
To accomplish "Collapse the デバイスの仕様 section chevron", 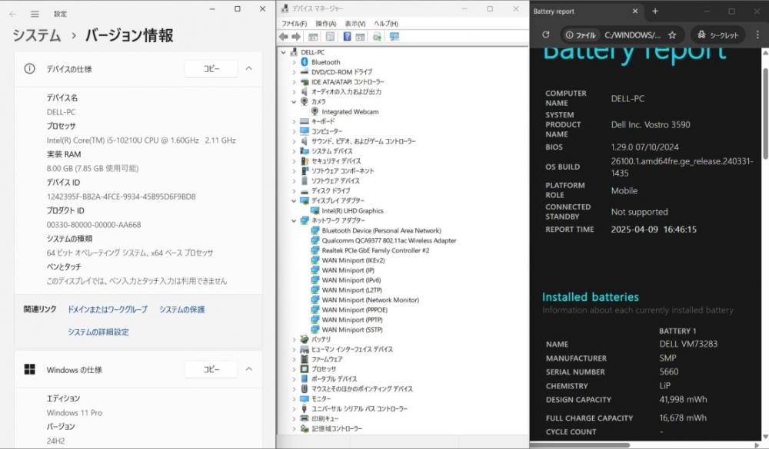I will coord(248,68).
